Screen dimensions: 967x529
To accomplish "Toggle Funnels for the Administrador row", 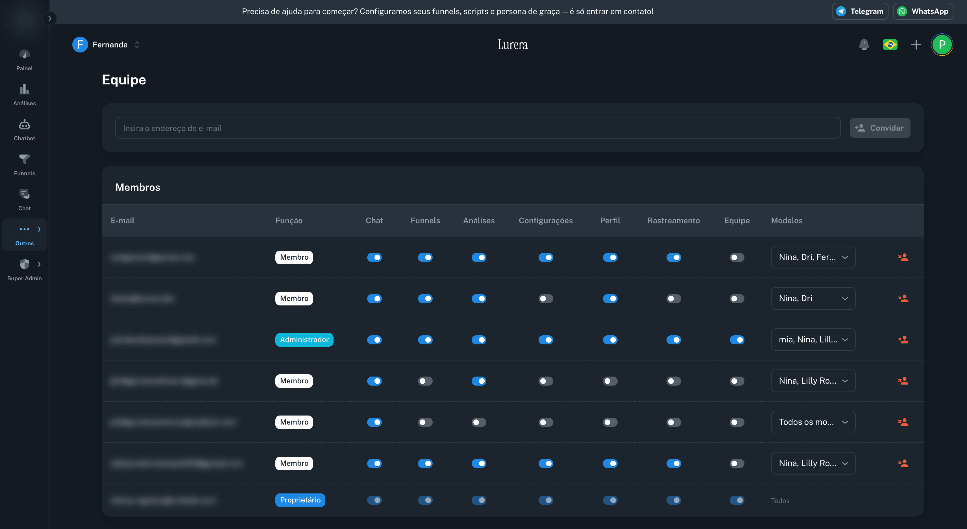I will pos(425,340).
